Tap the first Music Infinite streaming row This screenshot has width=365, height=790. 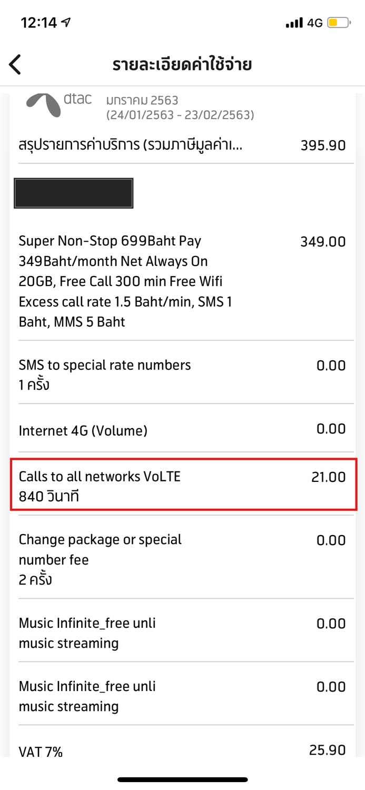pyautogui.click(x=182, y=633)
